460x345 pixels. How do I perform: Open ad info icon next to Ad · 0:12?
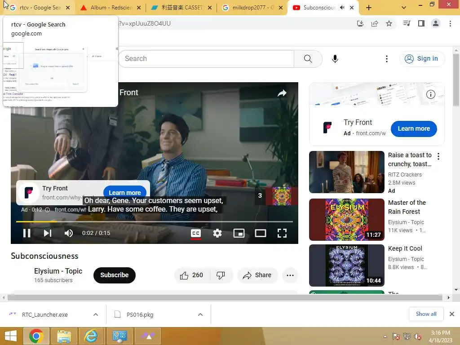[47, 210]
